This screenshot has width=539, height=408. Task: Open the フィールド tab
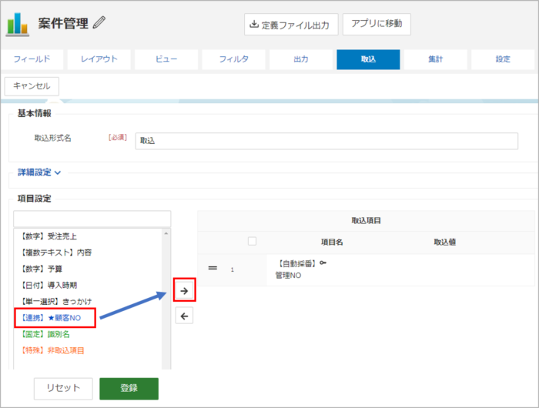coord(32,59)
